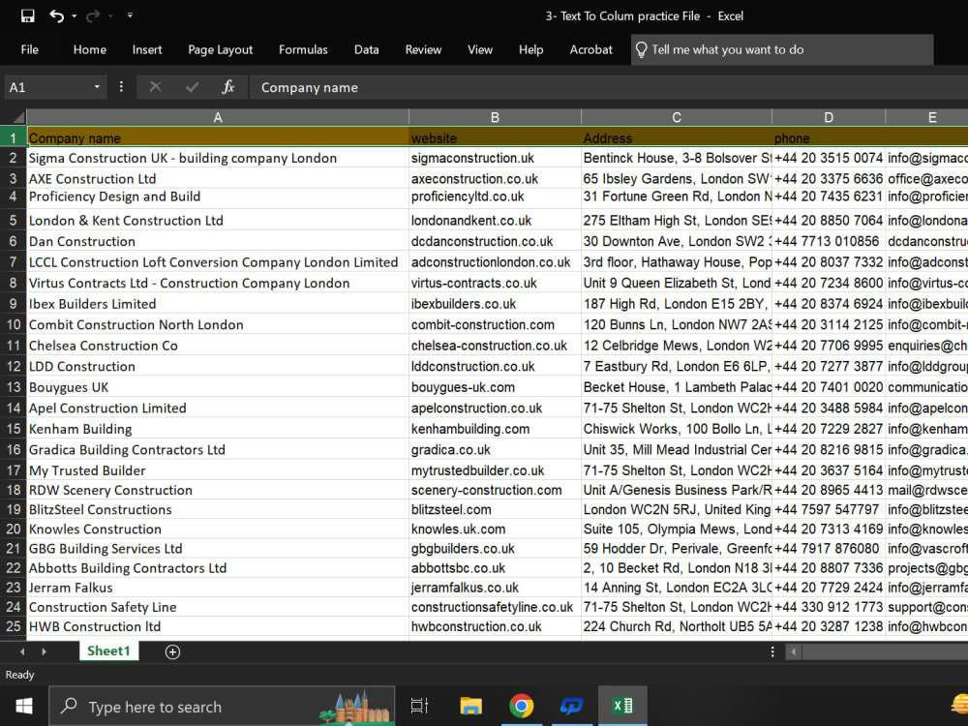Click the Name Box showing A1

(x=48, y=88)
